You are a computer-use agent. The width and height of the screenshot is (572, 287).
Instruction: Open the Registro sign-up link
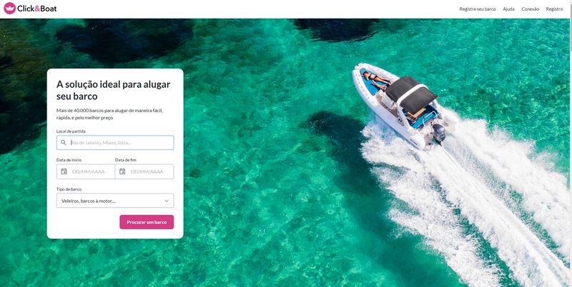coord(554,9)
